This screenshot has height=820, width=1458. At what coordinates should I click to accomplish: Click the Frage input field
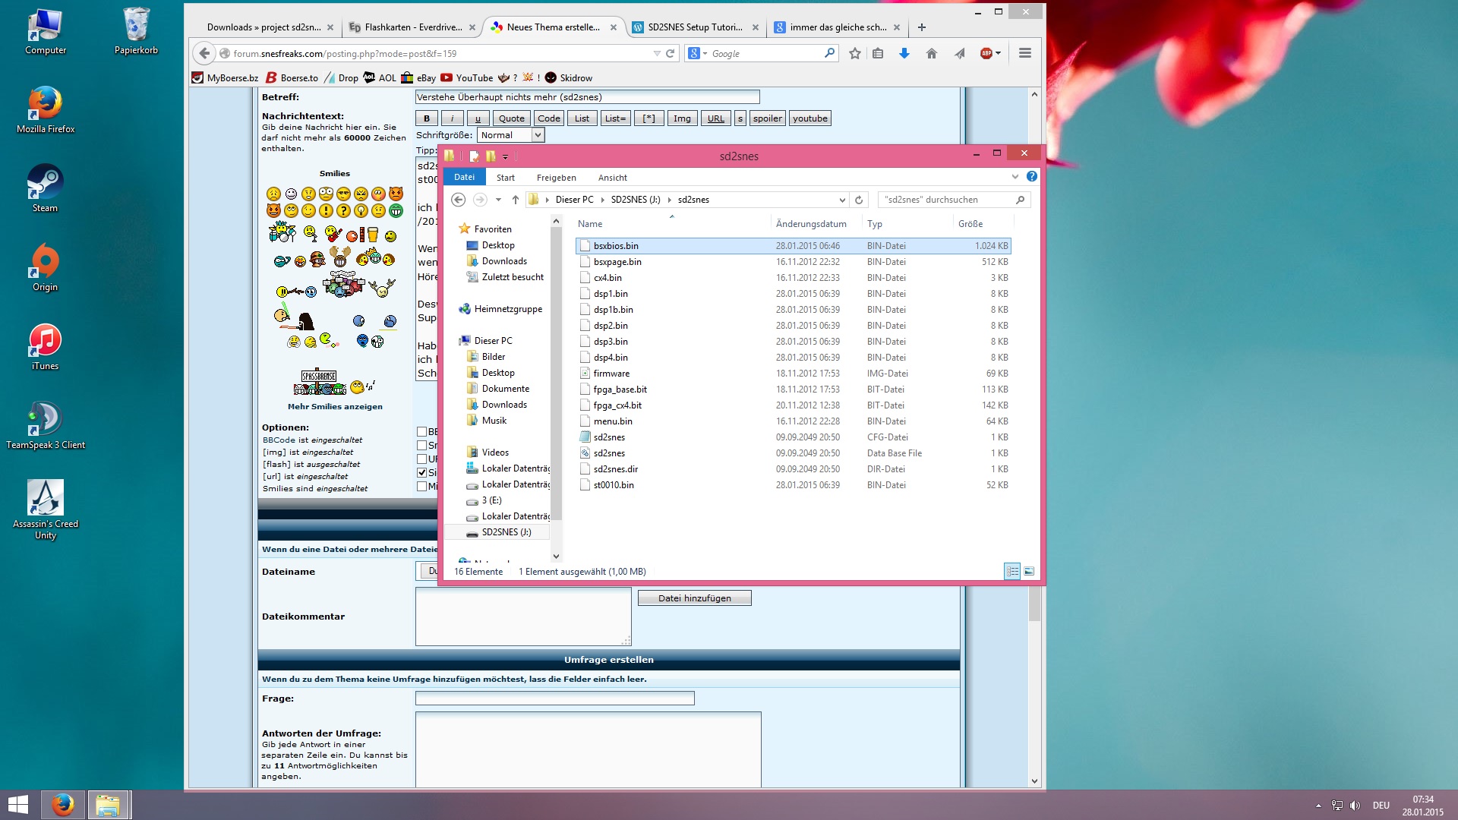click(555, 698)
